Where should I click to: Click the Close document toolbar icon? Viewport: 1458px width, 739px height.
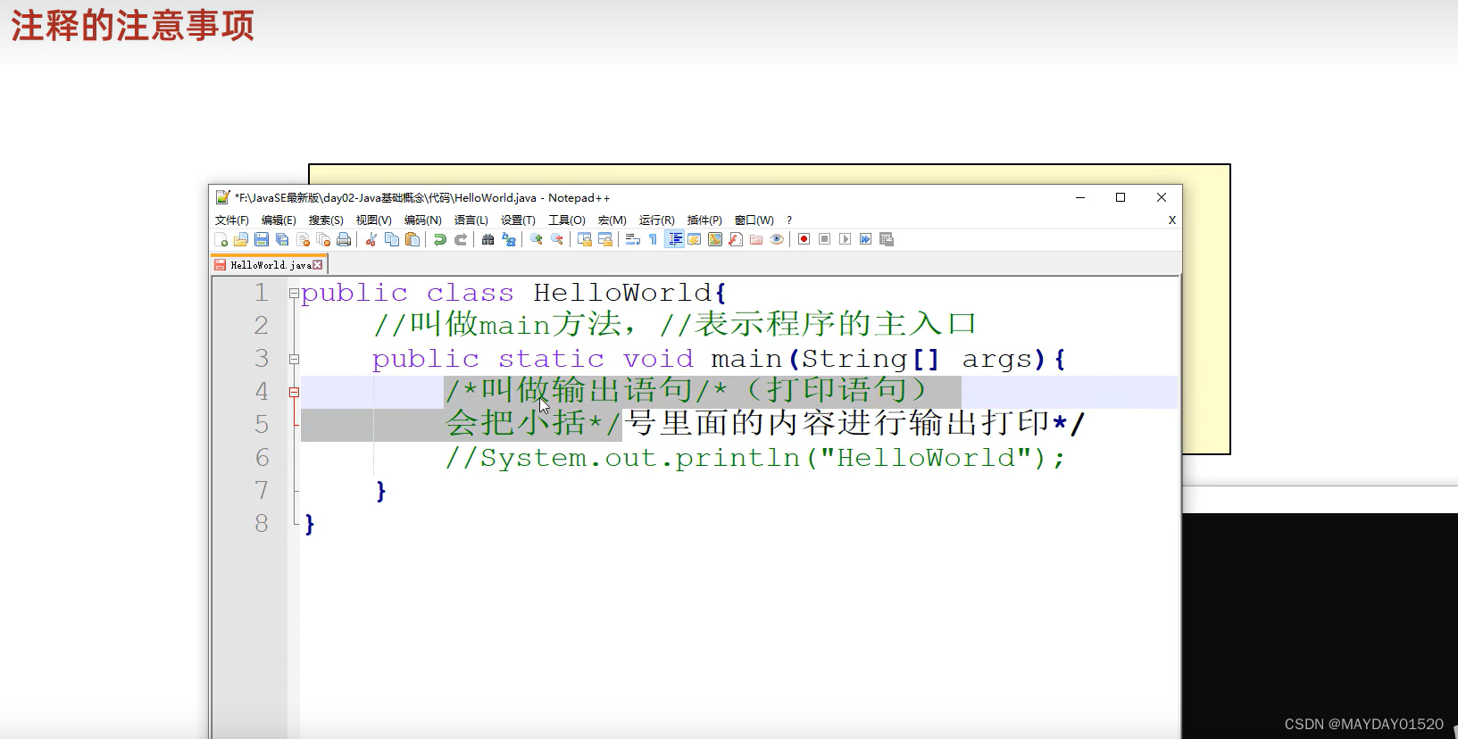(x=304, y=239)
